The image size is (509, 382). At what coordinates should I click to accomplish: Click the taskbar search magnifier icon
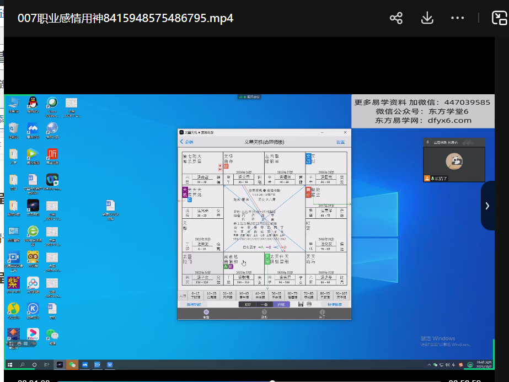[x=23, y=365]
